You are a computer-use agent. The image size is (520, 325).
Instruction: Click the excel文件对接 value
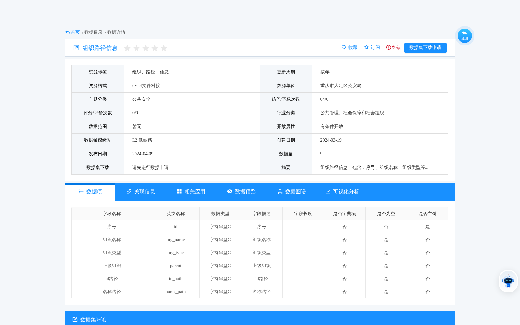[146, 86]
